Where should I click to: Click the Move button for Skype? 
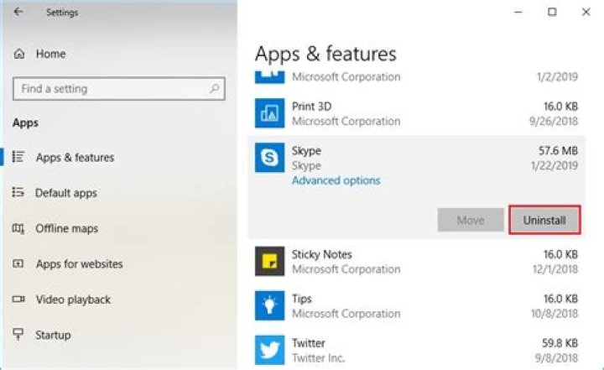471,220
